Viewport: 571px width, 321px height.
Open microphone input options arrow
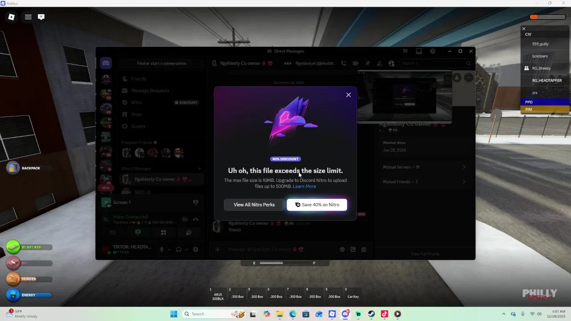[169, 250]
